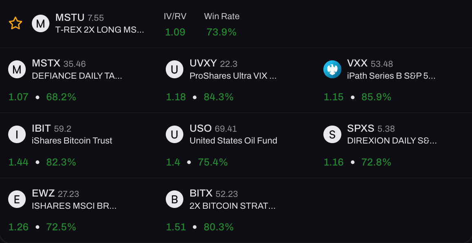Toggle the MSTU favorite star
The image size is (472, 243).
16,23
